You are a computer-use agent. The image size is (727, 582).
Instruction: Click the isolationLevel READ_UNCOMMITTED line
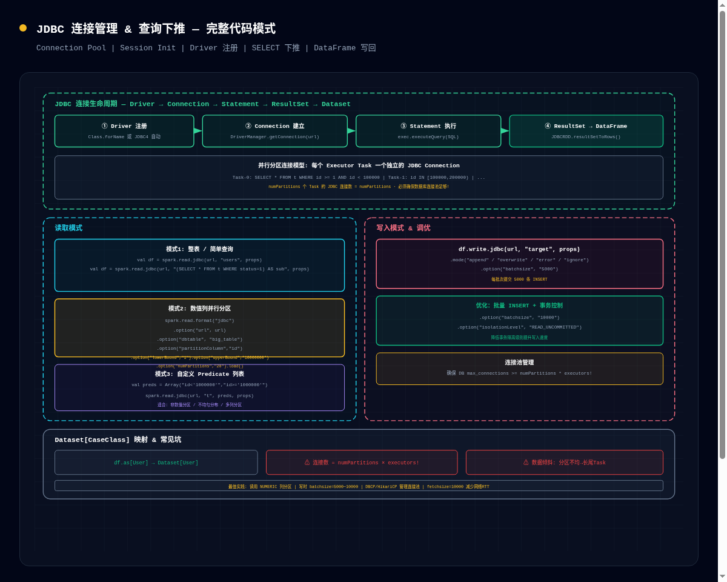tap(519, 327)
